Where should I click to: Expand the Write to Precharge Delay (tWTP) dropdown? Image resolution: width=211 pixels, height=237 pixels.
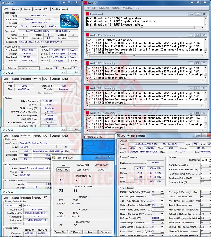coord(162,205)
